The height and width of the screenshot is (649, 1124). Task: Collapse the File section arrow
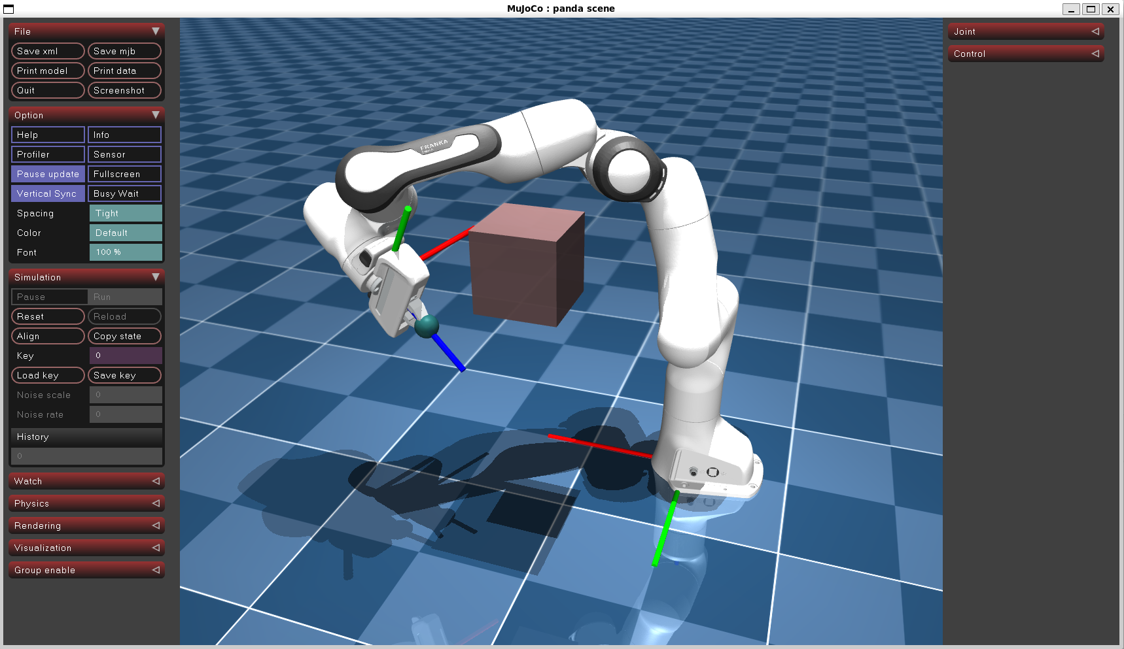coord(156,31)
